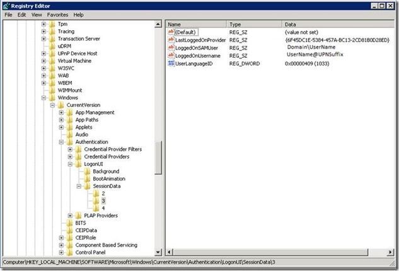Expand the Tracing key
The width and height of the screenshot is (399, 271).
(x=43, y=31)
